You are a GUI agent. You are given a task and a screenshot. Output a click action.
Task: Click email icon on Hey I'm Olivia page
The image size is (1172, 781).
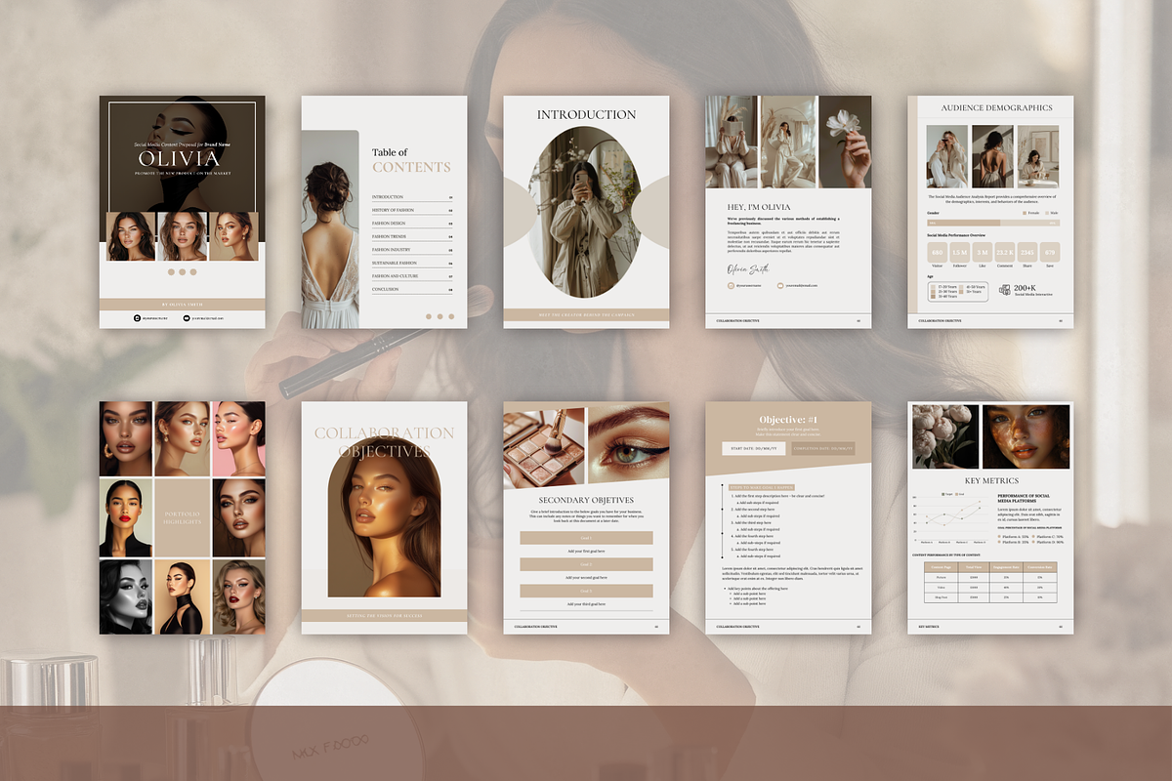(780, 285)
